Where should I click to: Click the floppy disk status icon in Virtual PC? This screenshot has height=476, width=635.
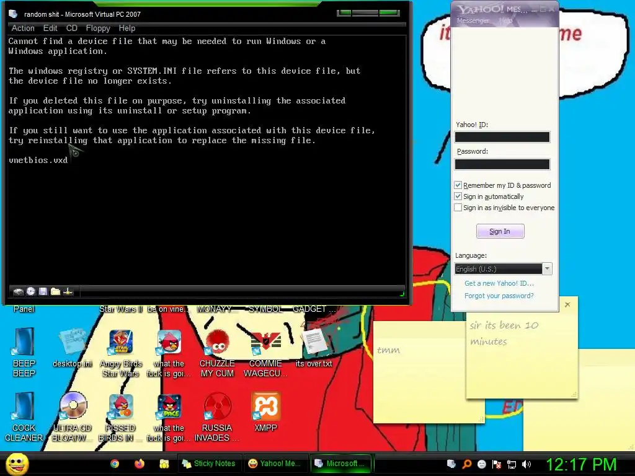(43, 291)
